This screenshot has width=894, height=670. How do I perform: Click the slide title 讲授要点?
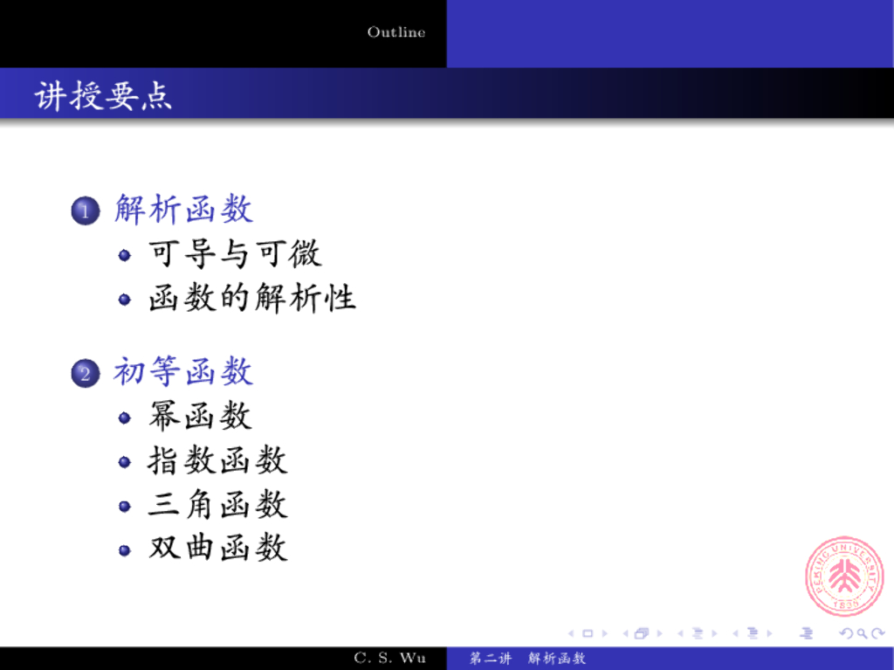tap(103, 95)
